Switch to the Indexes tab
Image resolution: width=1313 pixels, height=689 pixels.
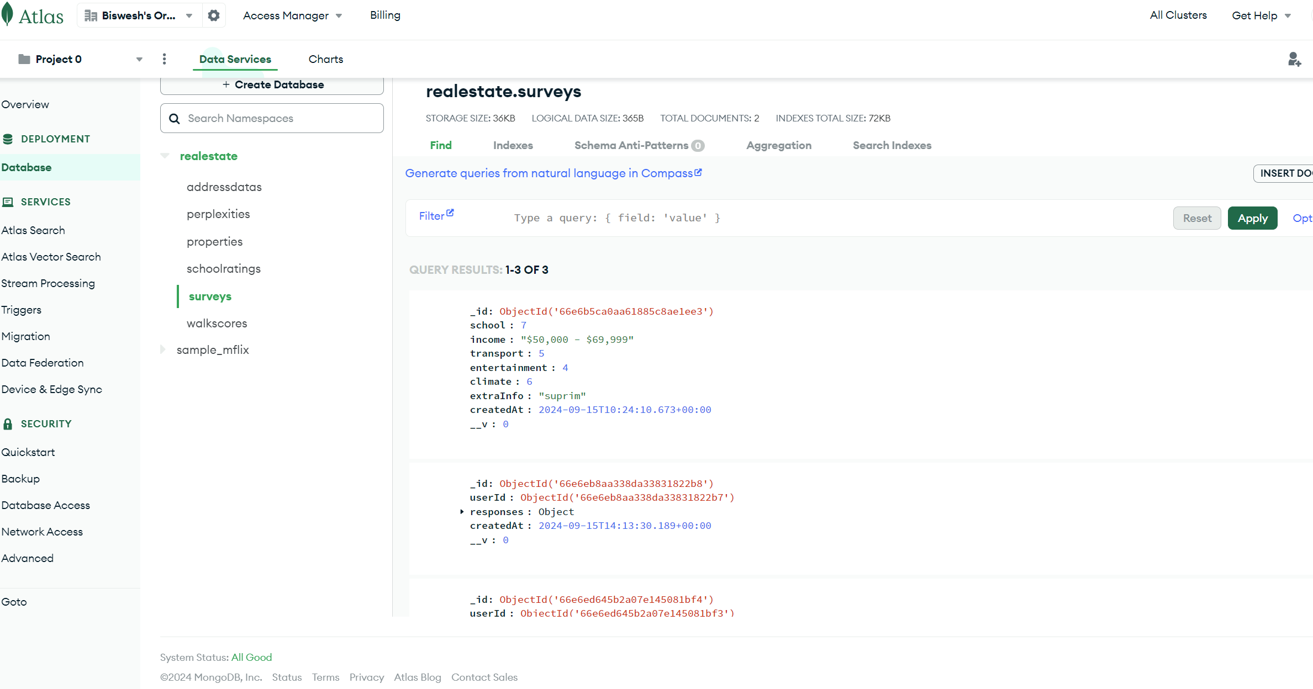tap(513, 145)
